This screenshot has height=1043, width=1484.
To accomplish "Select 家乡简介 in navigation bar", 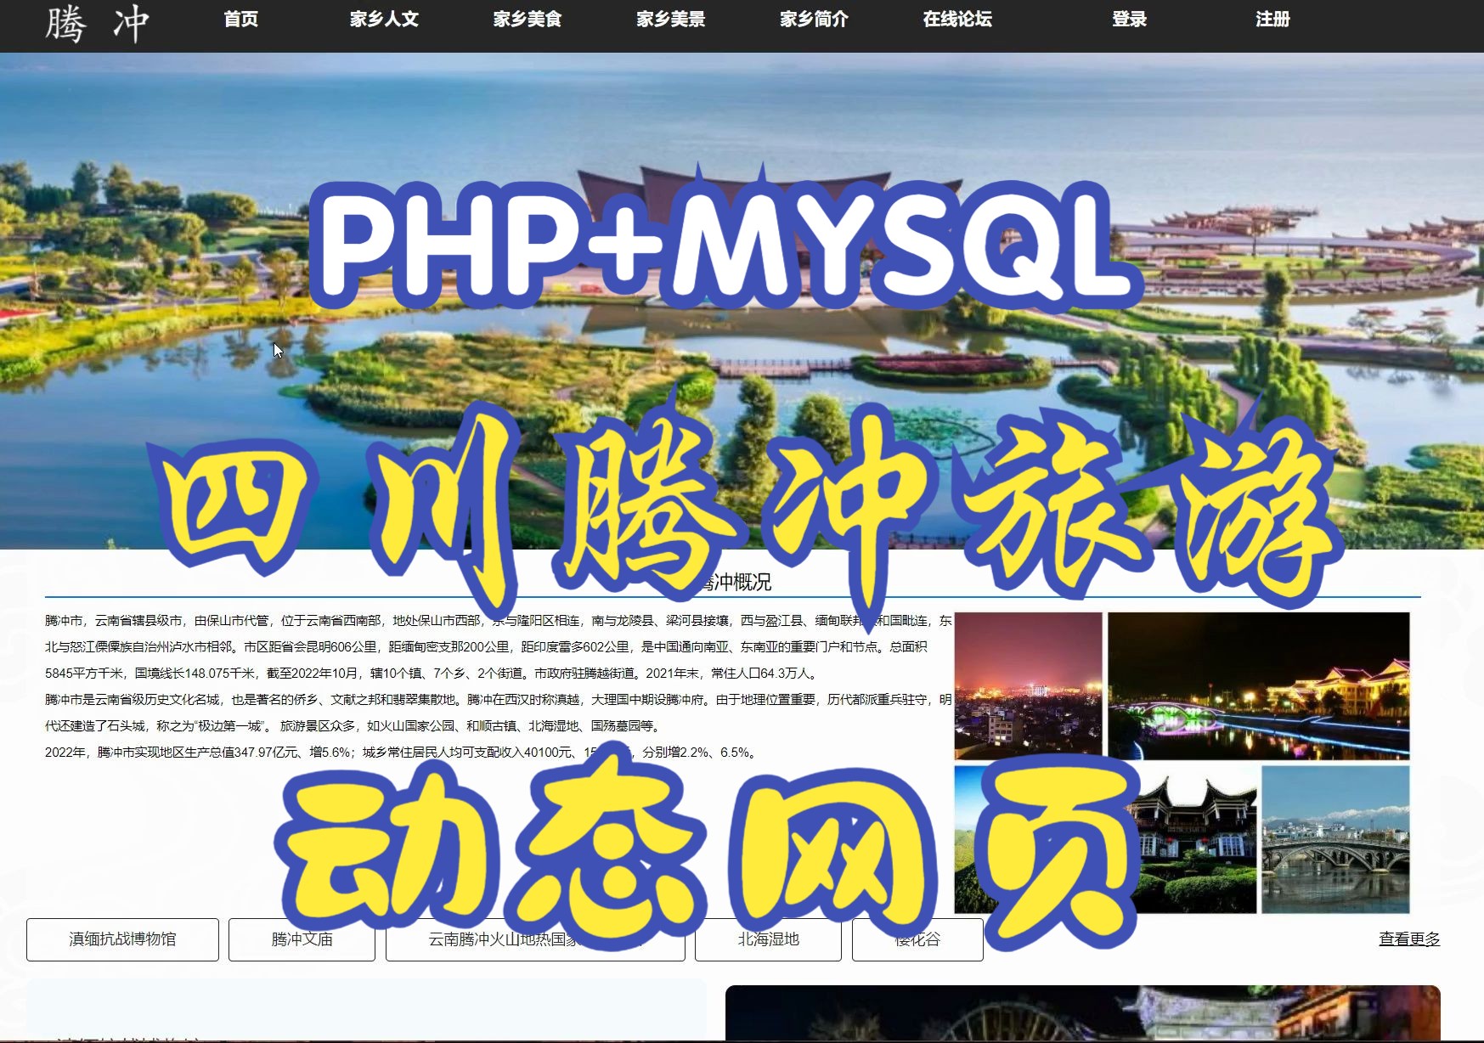I will (x=814, y=19).
